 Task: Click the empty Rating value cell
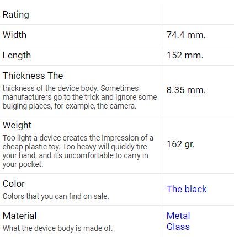[x=198, y=15]
